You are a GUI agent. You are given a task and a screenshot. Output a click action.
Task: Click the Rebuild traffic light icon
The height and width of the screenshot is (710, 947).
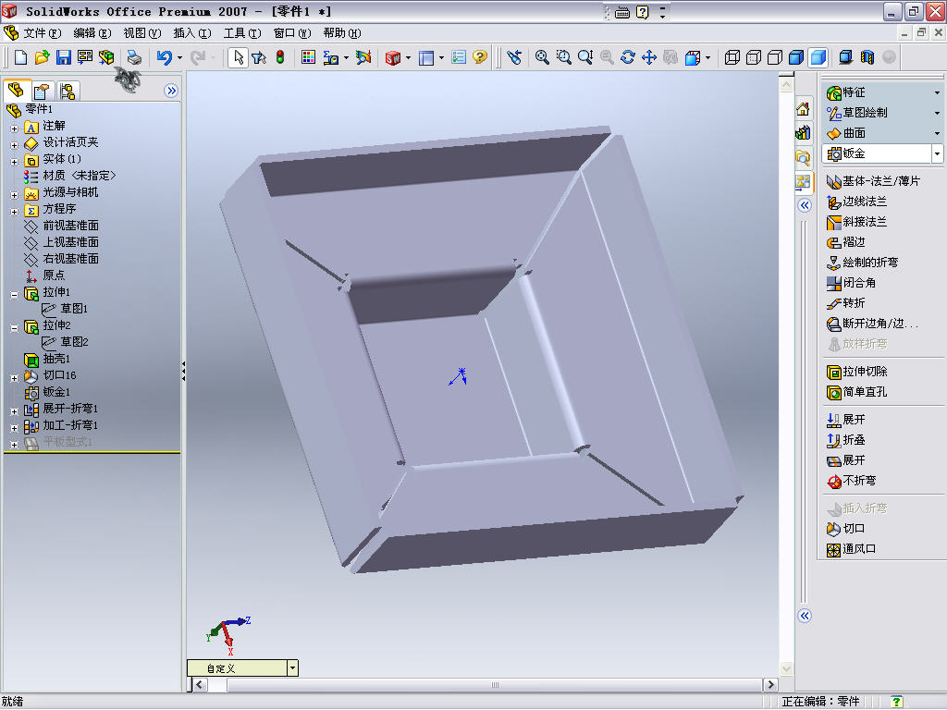tap(280, 57)
